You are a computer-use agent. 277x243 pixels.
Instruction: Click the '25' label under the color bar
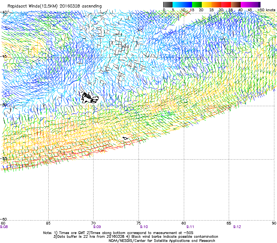coord(211,10)
